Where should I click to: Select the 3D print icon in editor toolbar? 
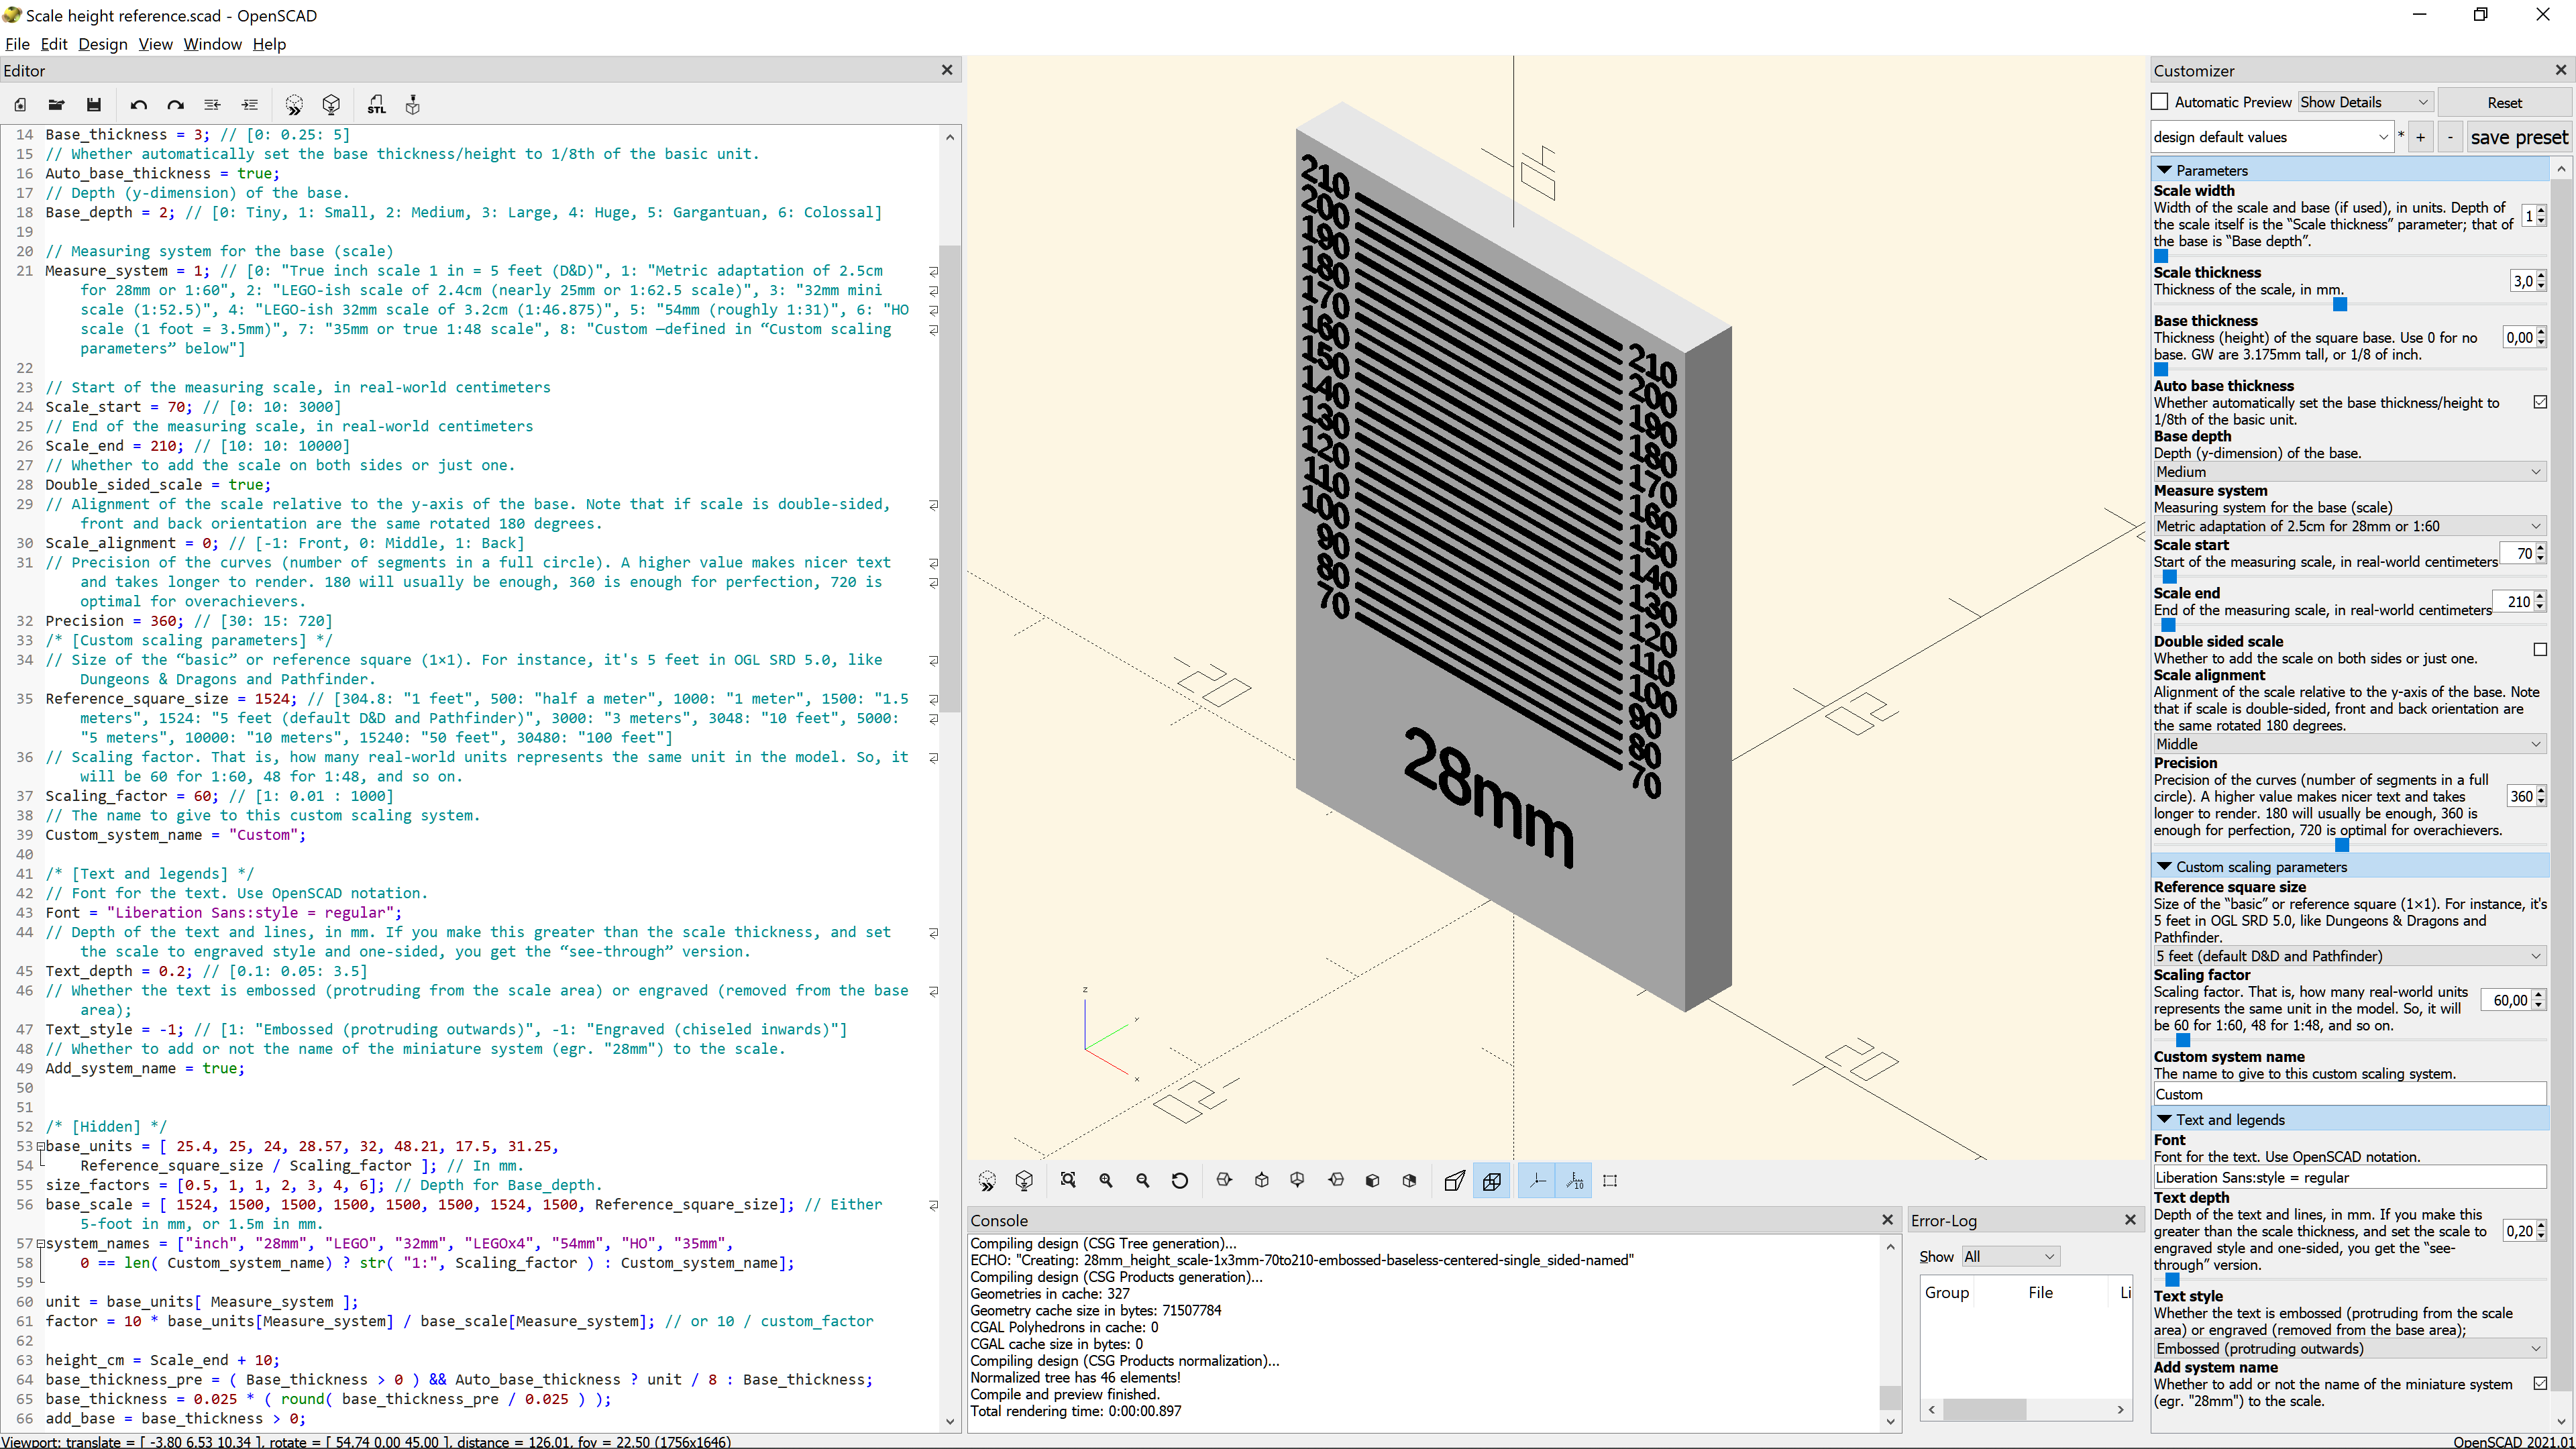click(412, 104)
